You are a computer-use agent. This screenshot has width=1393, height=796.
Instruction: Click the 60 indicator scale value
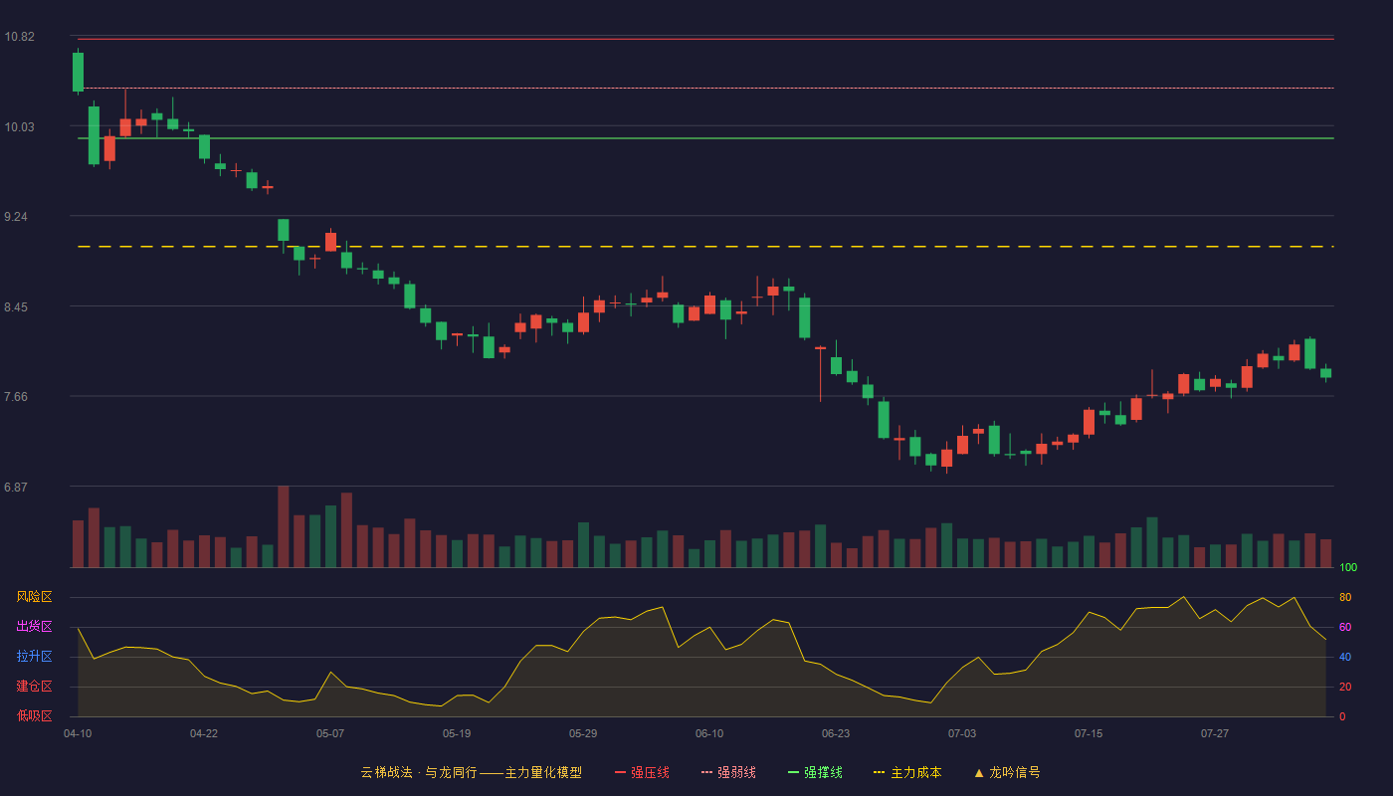pyautogui.click(x=1345, y=627)
